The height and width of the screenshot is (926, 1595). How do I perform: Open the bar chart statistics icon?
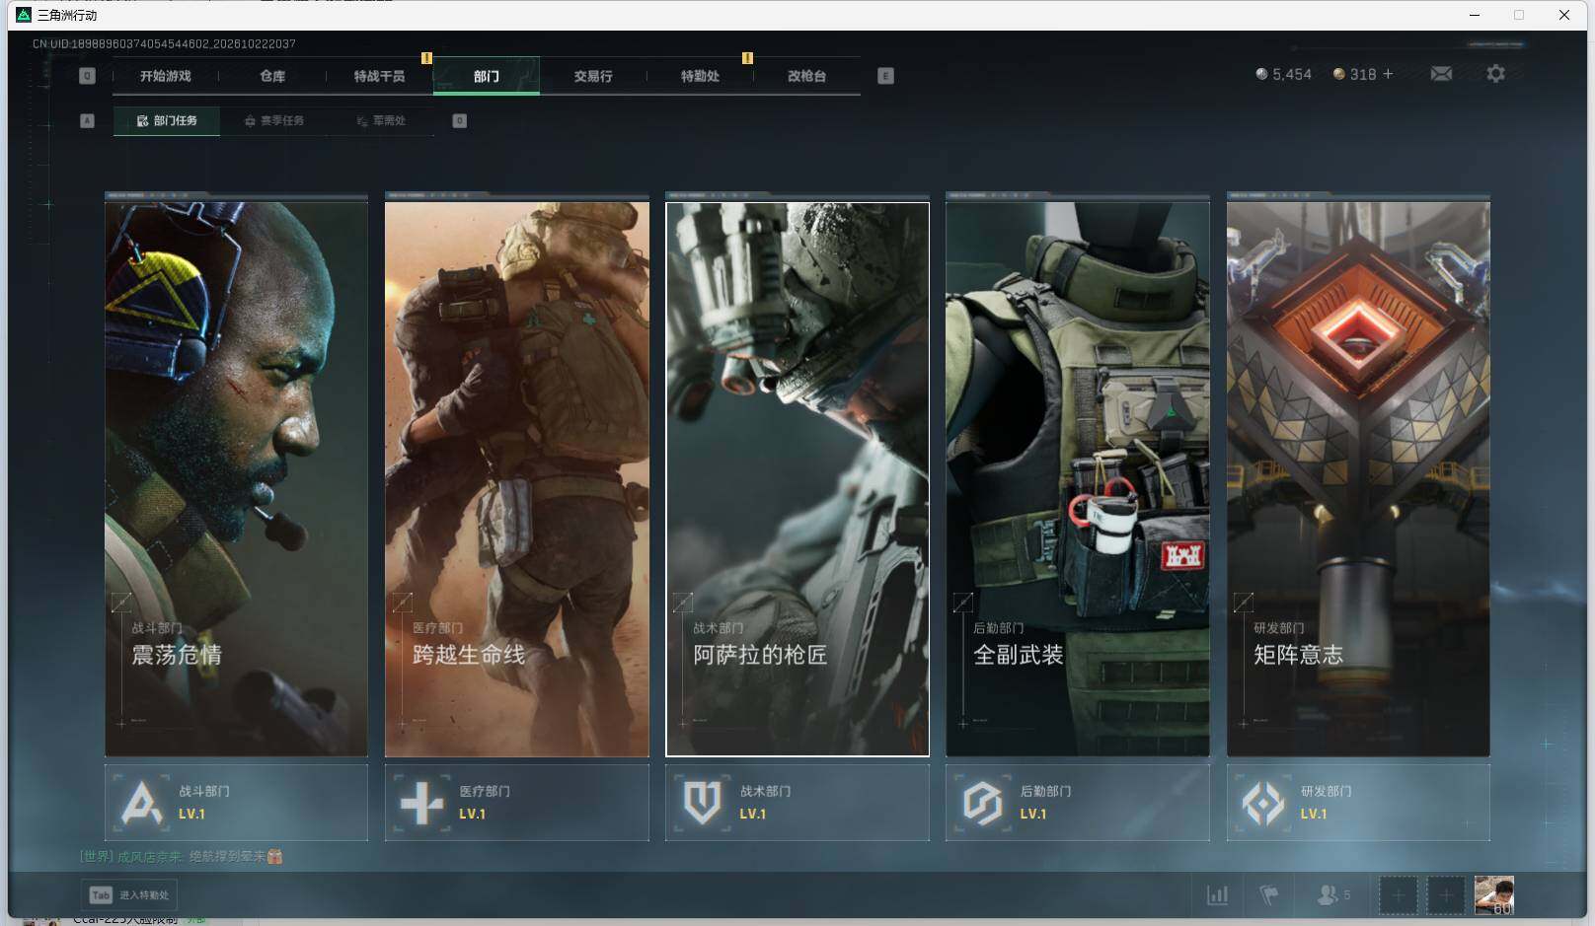point(1218,895)
